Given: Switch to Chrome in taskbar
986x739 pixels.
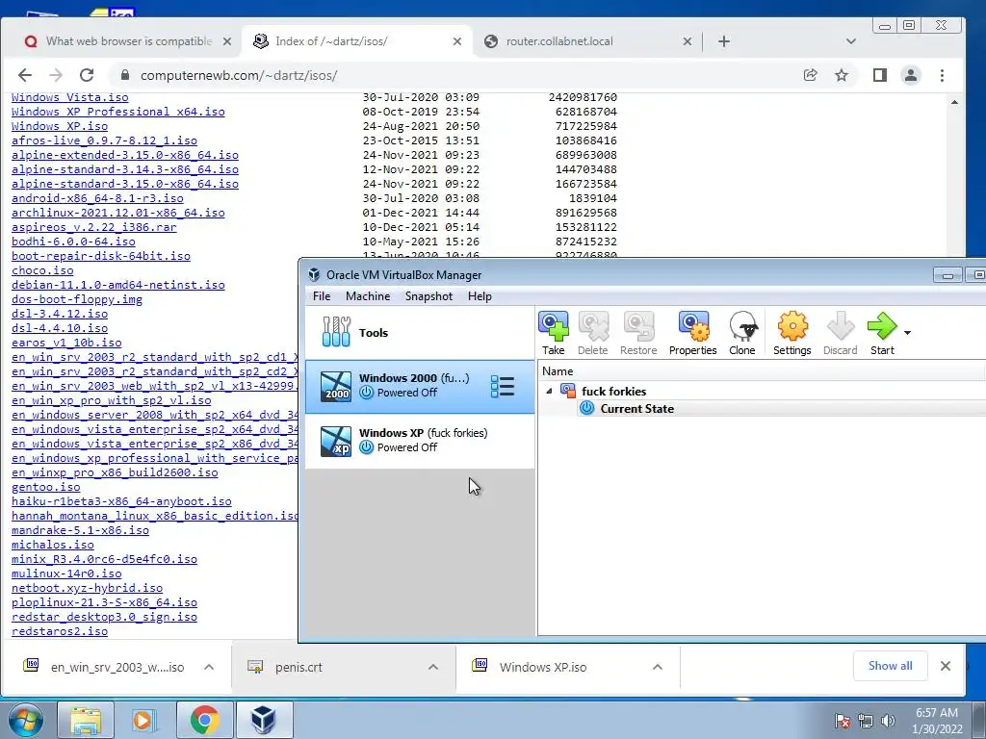Looking at the screenshot, I should point(204,720).
